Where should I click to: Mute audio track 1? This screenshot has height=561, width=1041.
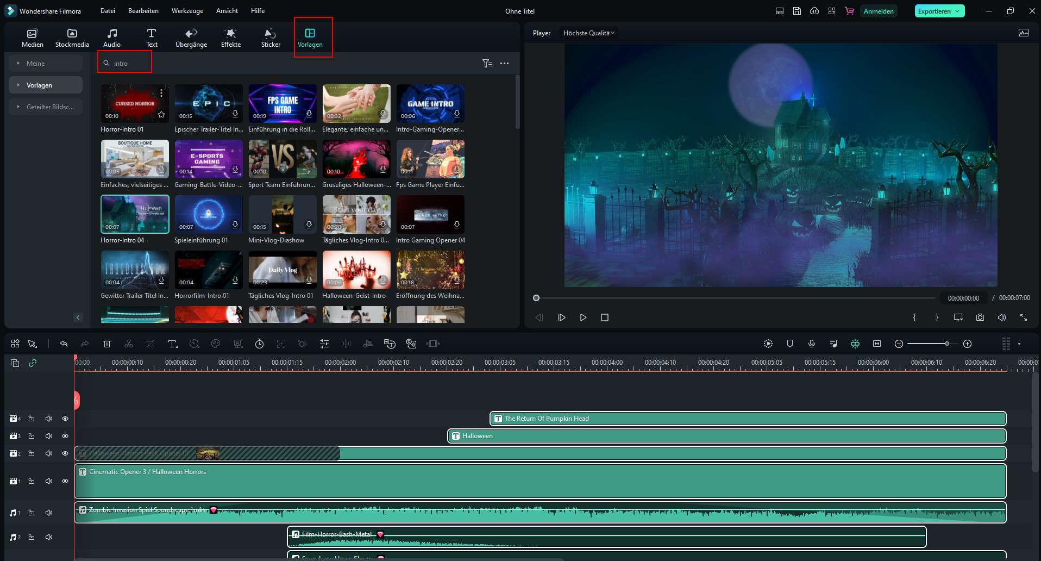[x=49, y=513]
